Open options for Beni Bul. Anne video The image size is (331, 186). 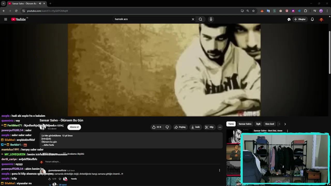coord(287,131)
